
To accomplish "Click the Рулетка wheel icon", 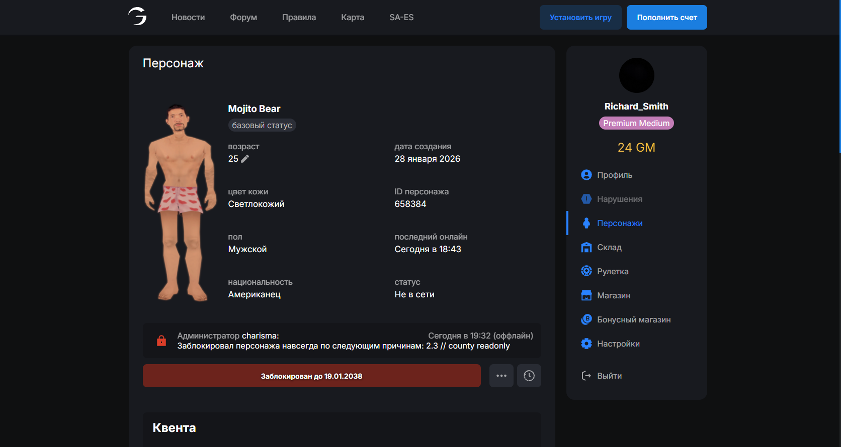I will click(586, 271).
